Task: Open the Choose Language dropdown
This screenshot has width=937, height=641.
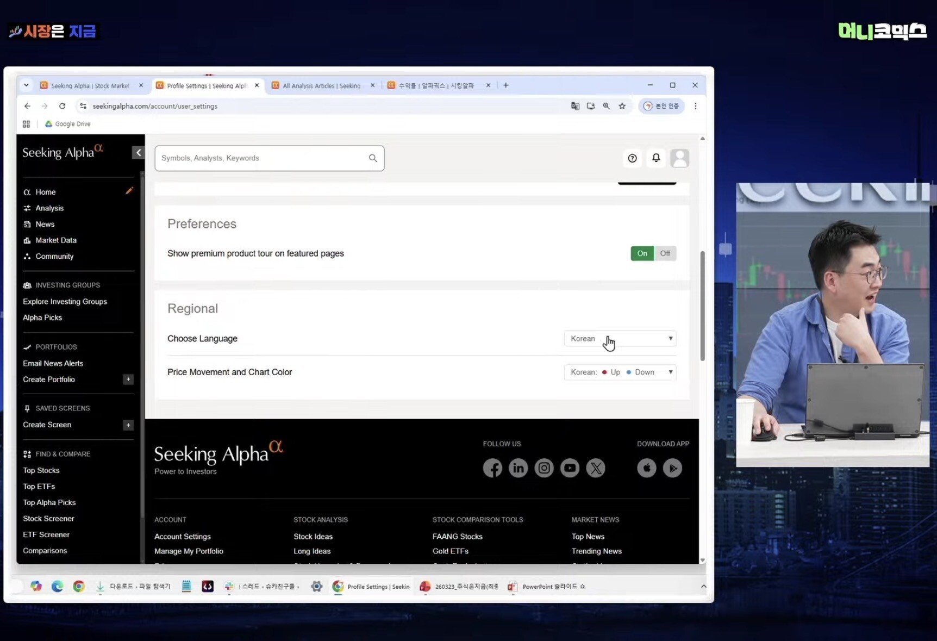Action: coord(620,339)
